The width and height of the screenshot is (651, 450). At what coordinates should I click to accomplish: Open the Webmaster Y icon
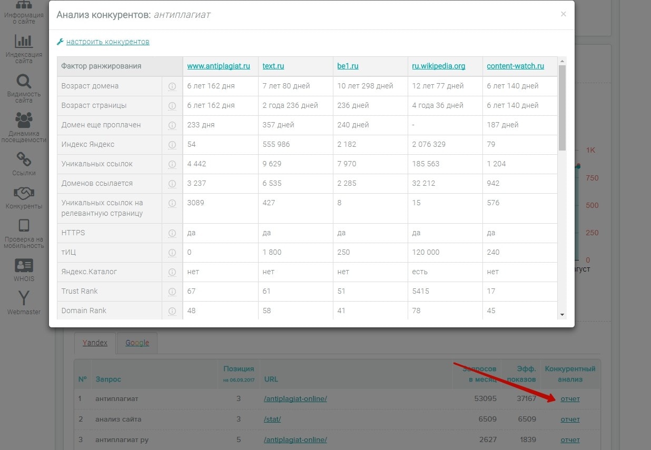pos(24,298)
